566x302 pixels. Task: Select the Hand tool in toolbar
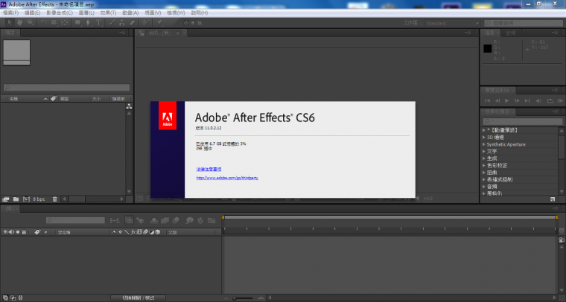click(19, 22)
